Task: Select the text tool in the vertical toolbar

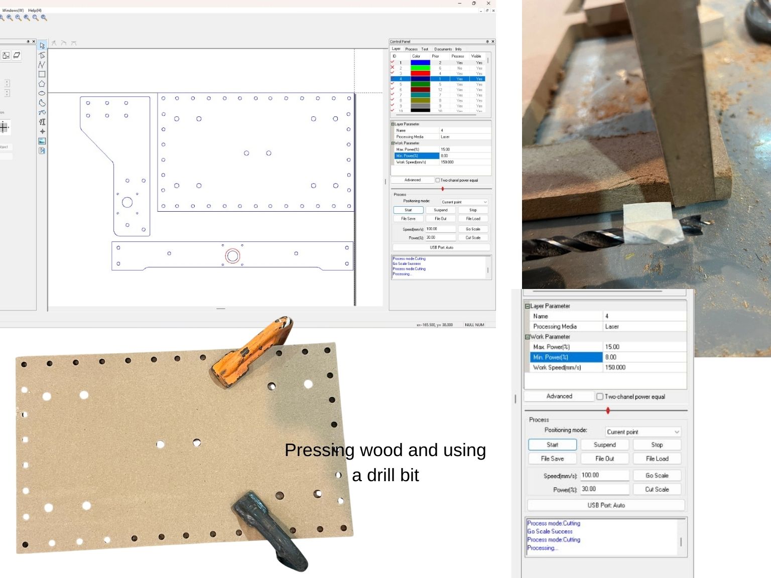Action: (42, 122)
